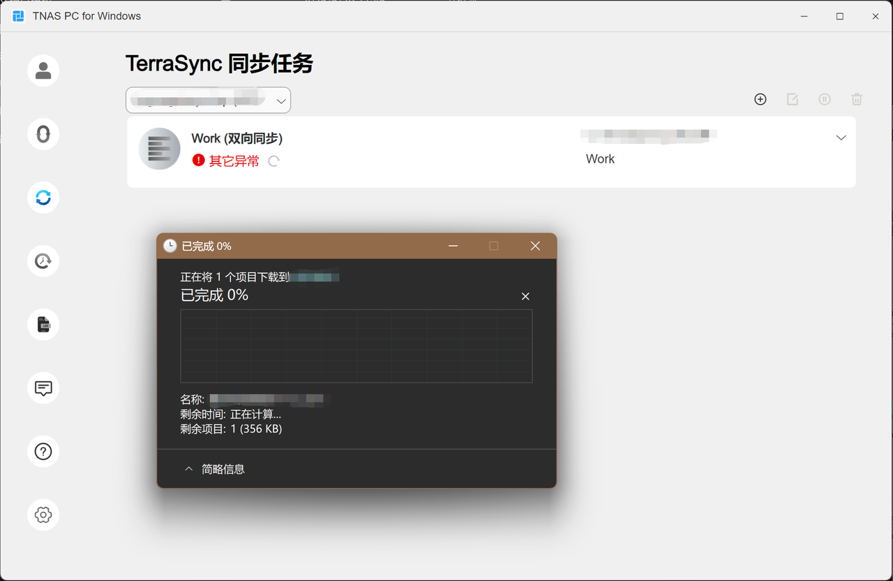The width and height of the screenshot is (893, 581).
Task: Click the 剩余时间: 正在计算... text
Action: tap(231, 414)
